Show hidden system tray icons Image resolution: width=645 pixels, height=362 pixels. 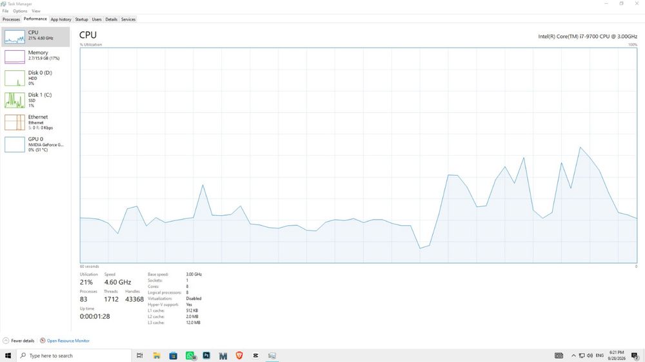click(x=573, y=356)
